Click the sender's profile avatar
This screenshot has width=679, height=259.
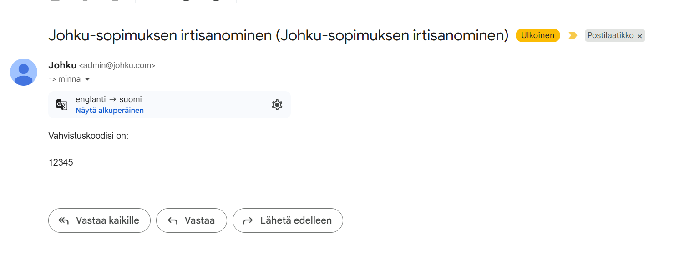[24, 72]
